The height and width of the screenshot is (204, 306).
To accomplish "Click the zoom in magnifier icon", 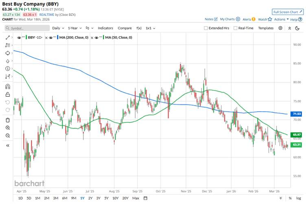I will coord(8,128).
